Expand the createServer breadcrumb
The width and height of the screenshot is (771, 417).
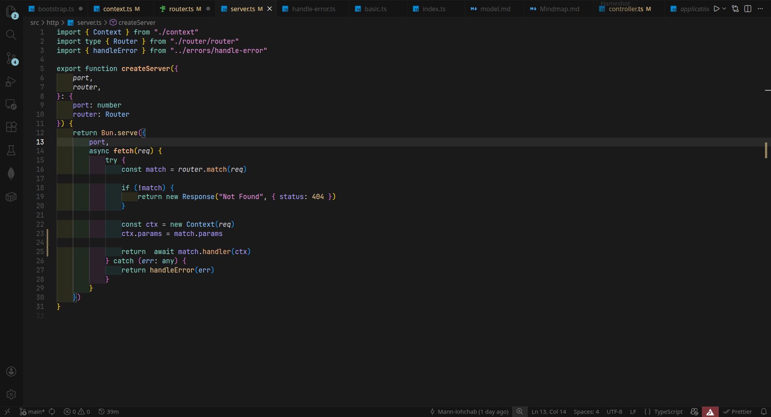[137, 22]
